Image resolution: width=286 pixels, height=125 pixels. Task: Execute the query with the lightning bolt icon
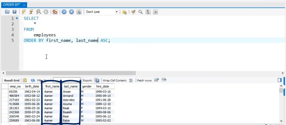(24, 12)
